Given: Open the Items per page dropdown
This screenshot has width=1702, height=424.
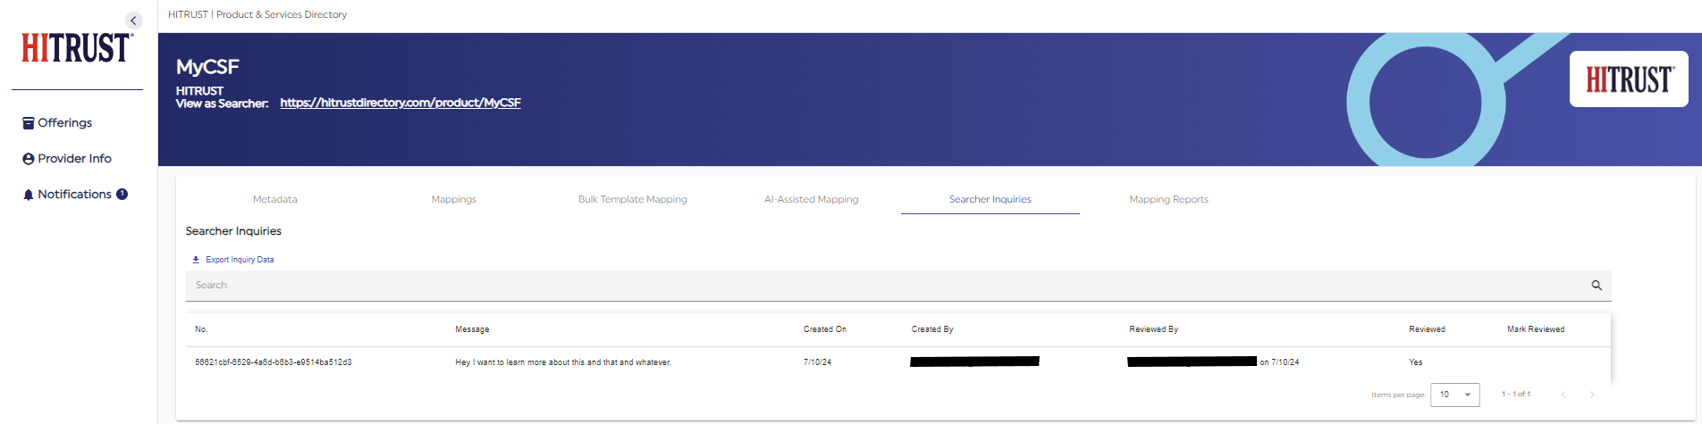Looking at the screenshot, I should pyautogui.click(x=1455, y=395).
